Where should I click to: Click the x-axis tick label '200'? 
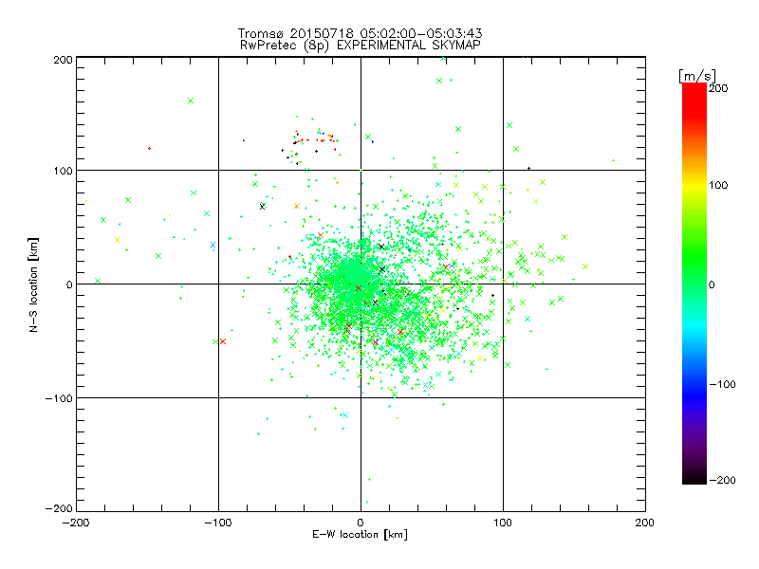click(x=644, y=523)
